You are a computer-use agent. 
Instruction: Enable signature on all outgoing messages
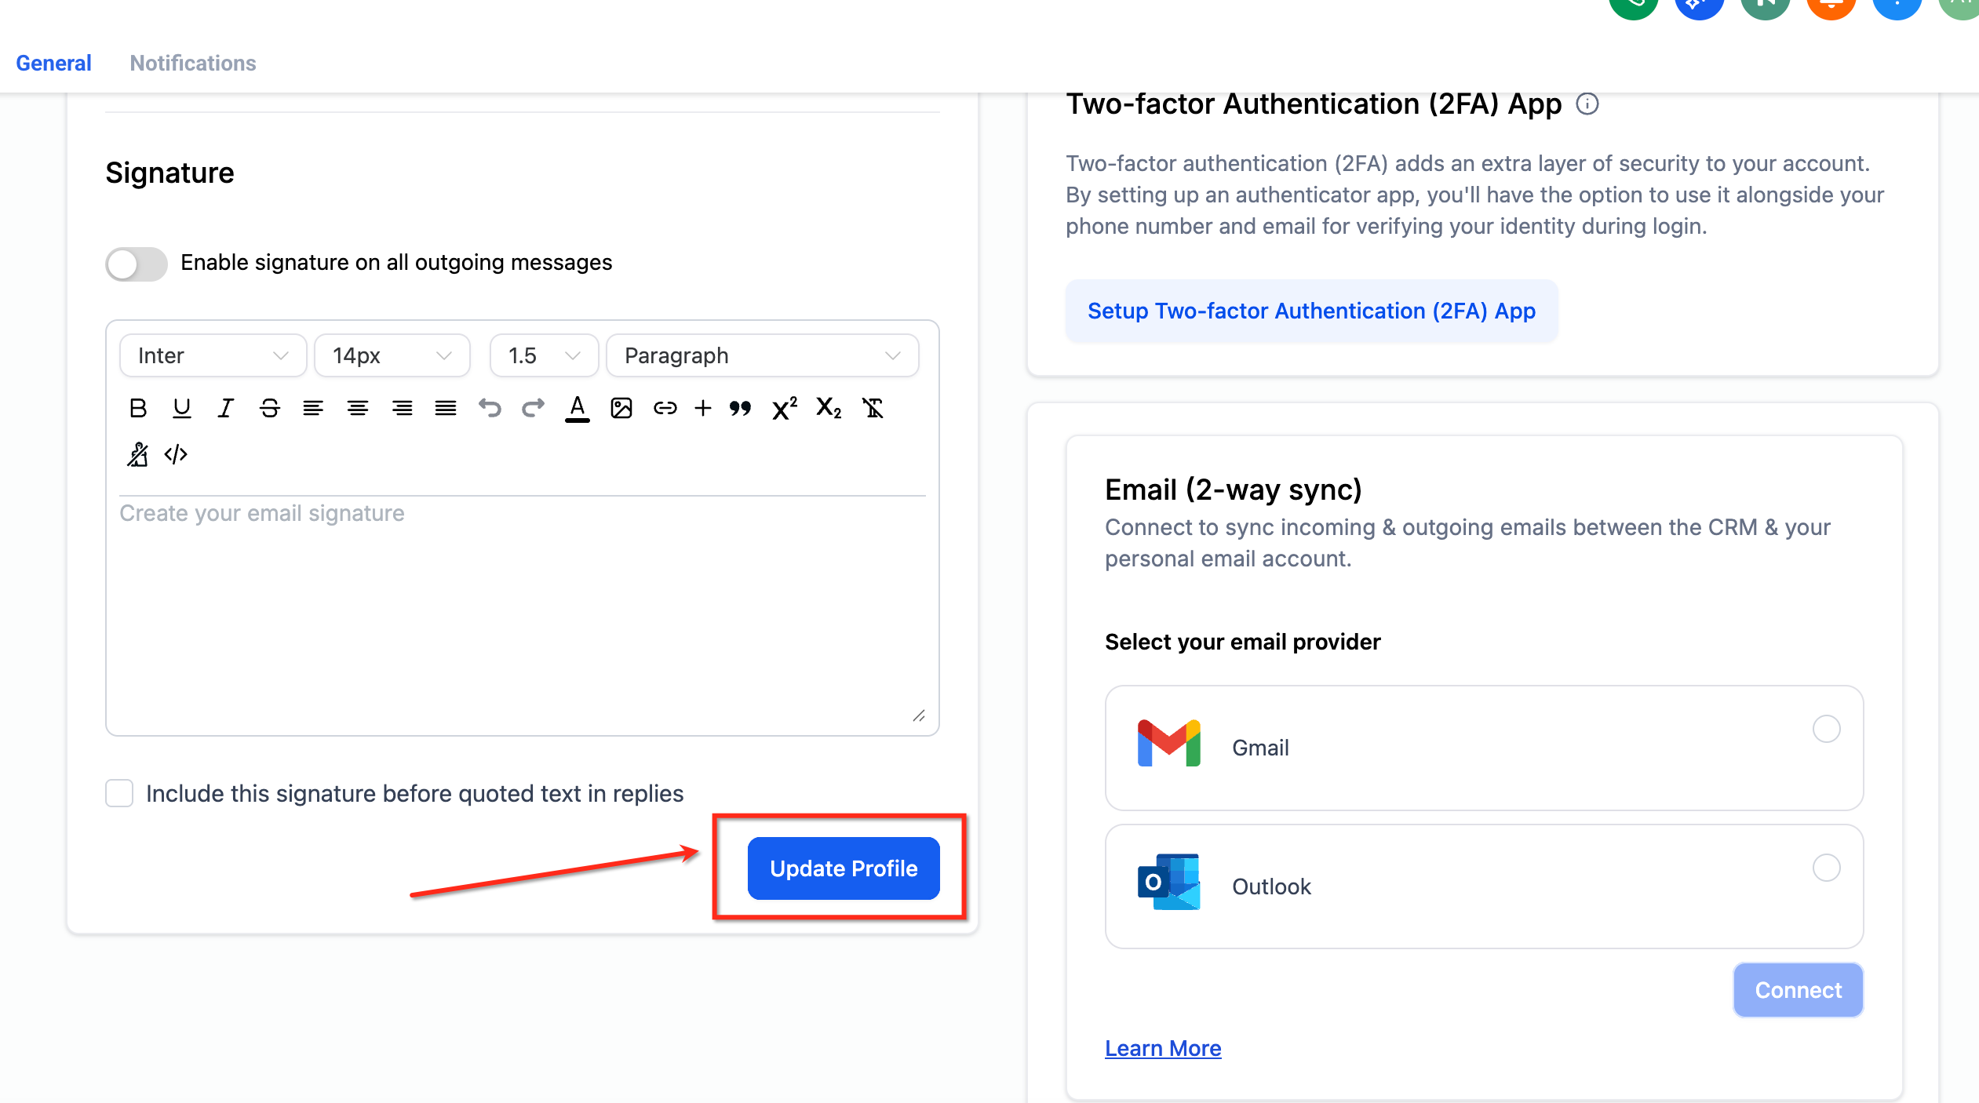click(137, 264)
